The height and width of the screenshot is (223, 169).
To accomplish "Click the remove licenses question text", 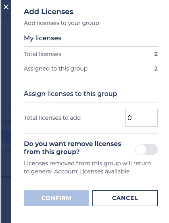I will pyautogui.click(x=73, y=148).
